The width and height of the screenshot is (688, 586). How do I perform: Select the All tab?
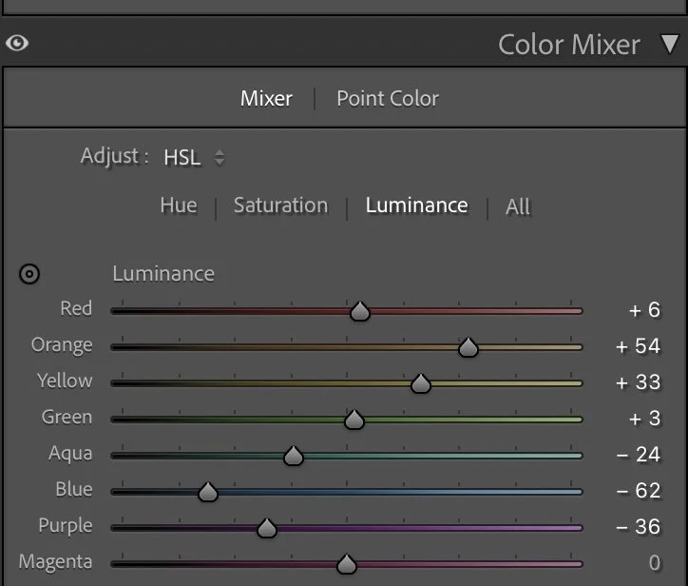pos(518,206)
